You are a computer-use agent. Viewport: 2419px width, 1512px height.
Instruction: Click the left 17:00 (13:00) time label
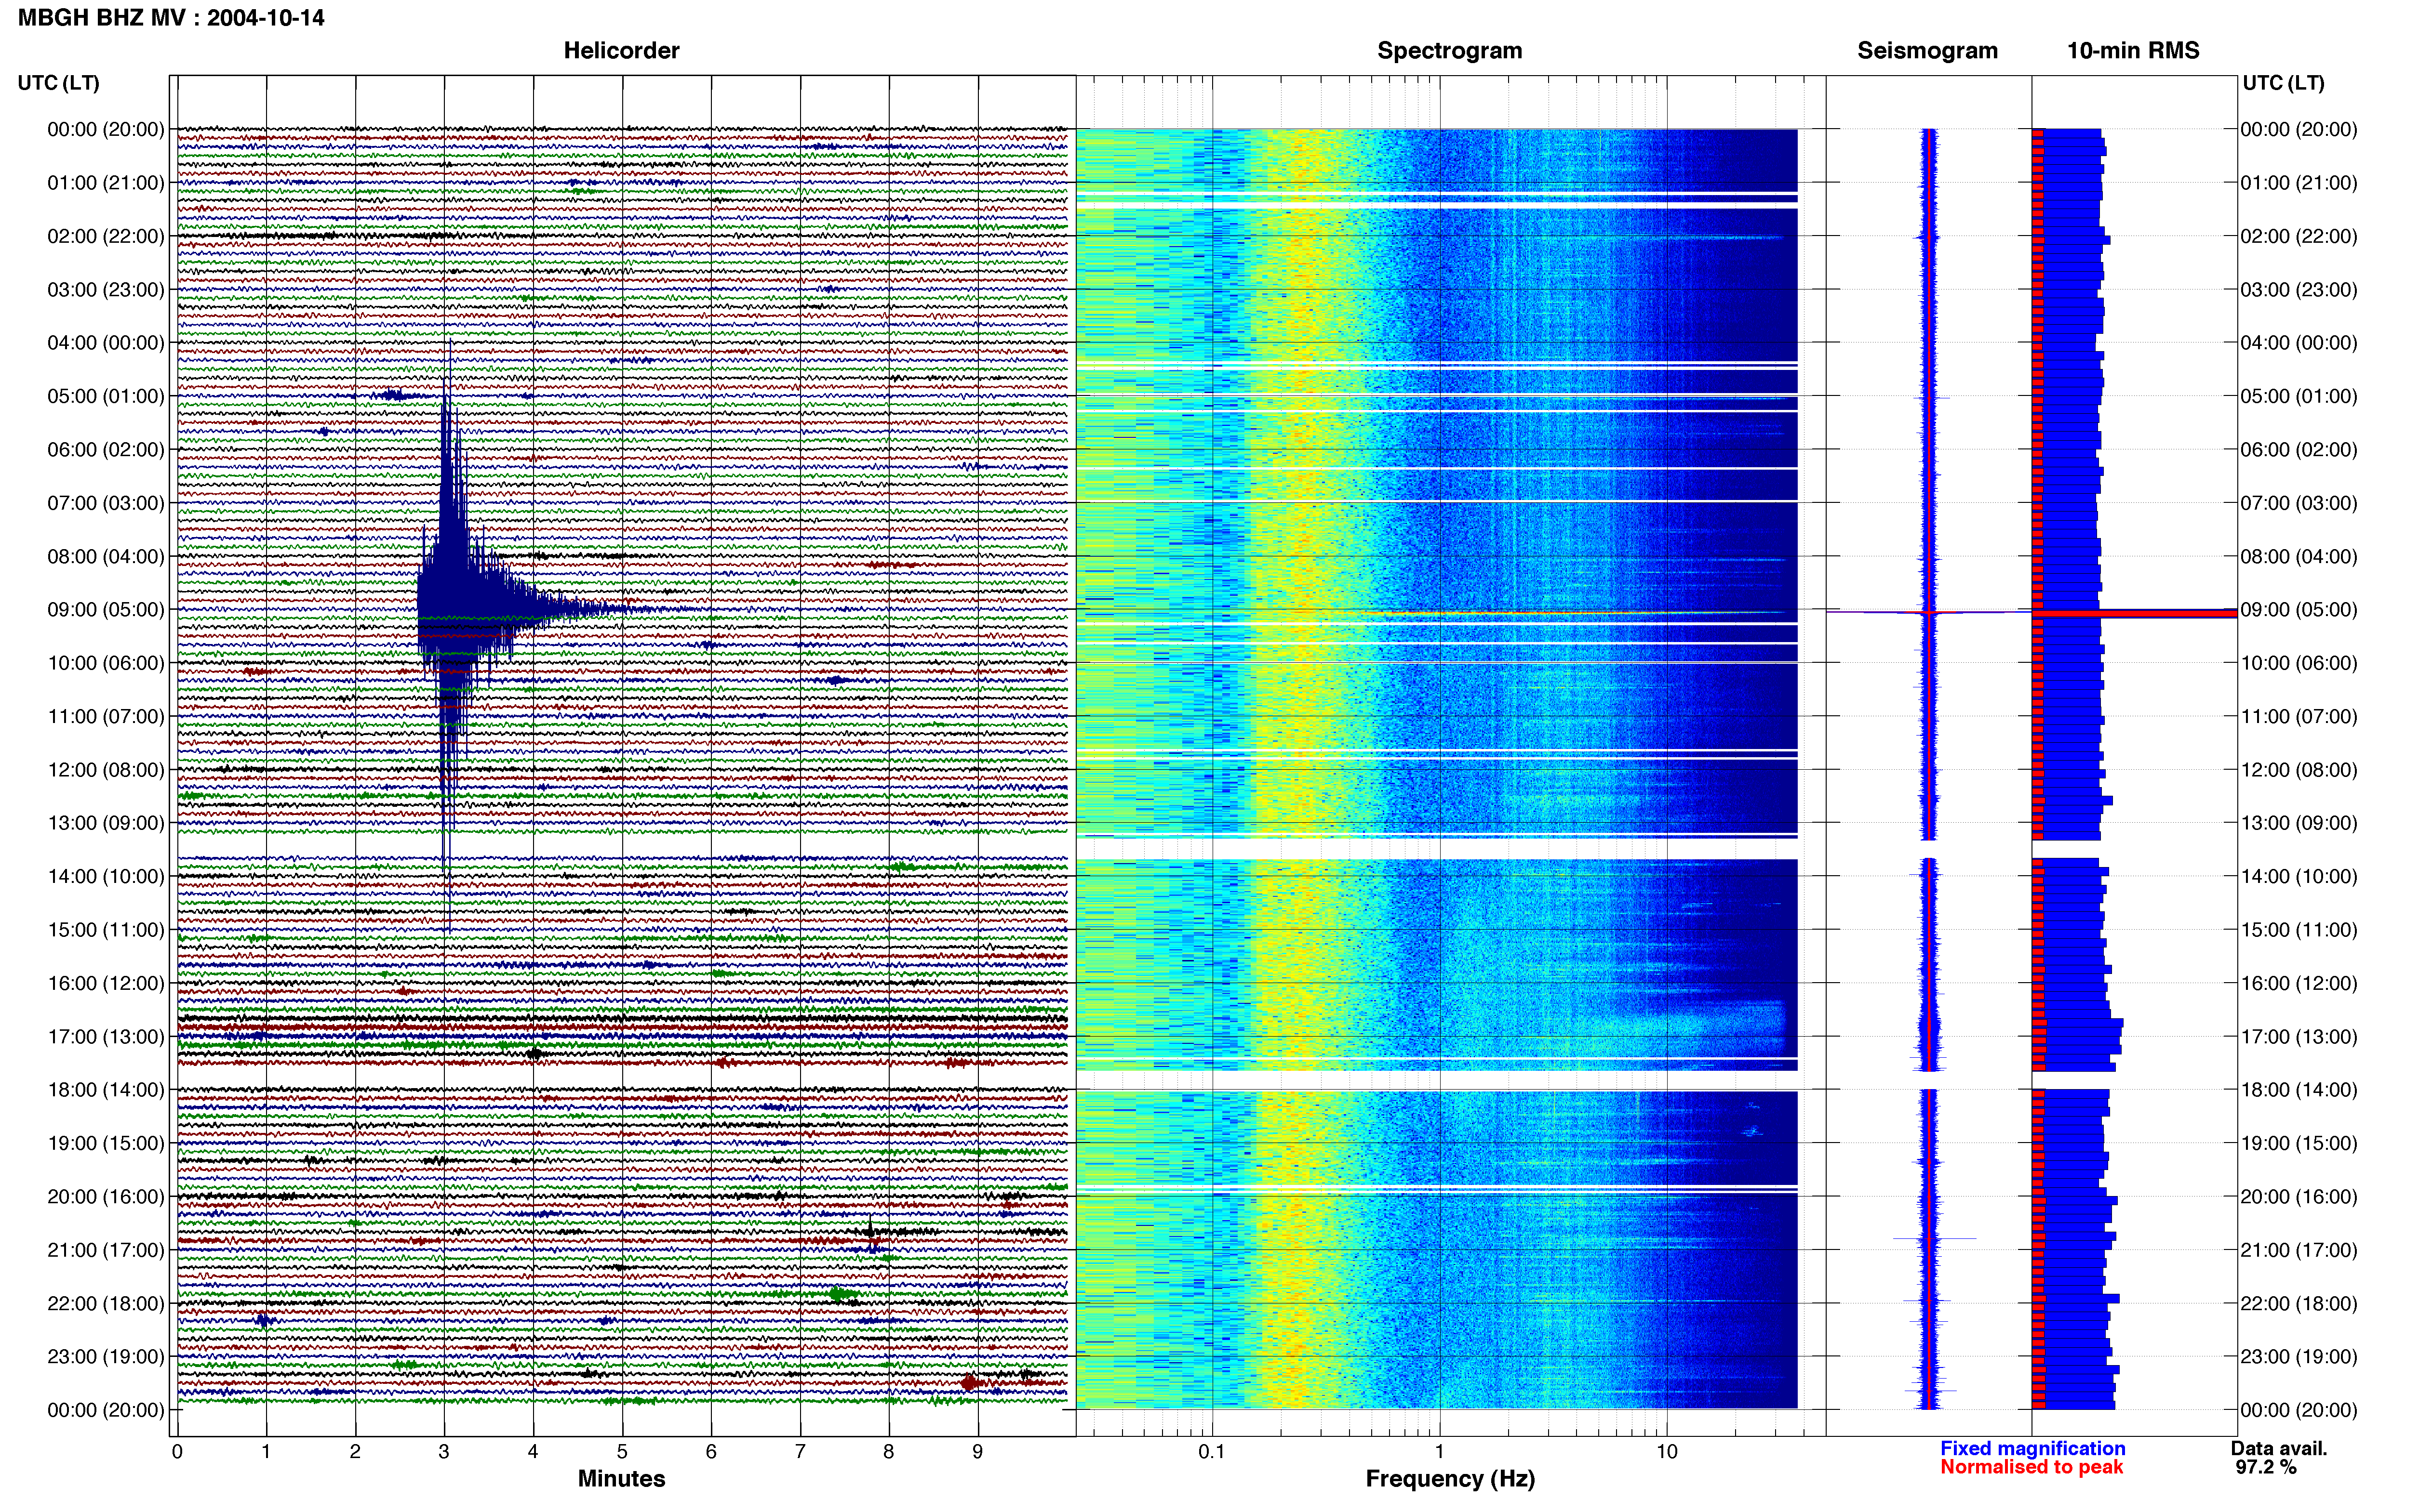click(106, 1036)
